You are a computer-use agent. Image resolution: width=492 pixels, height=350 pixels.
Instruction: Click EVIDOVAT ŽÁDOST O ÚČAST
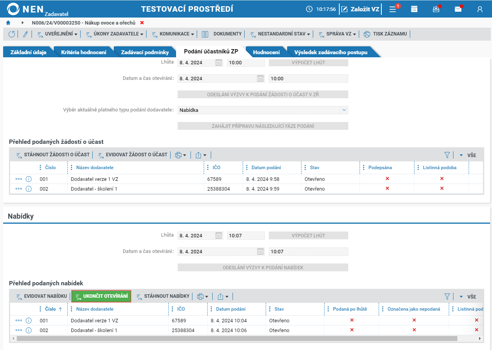pyautogui.click(x=132, y=155)
